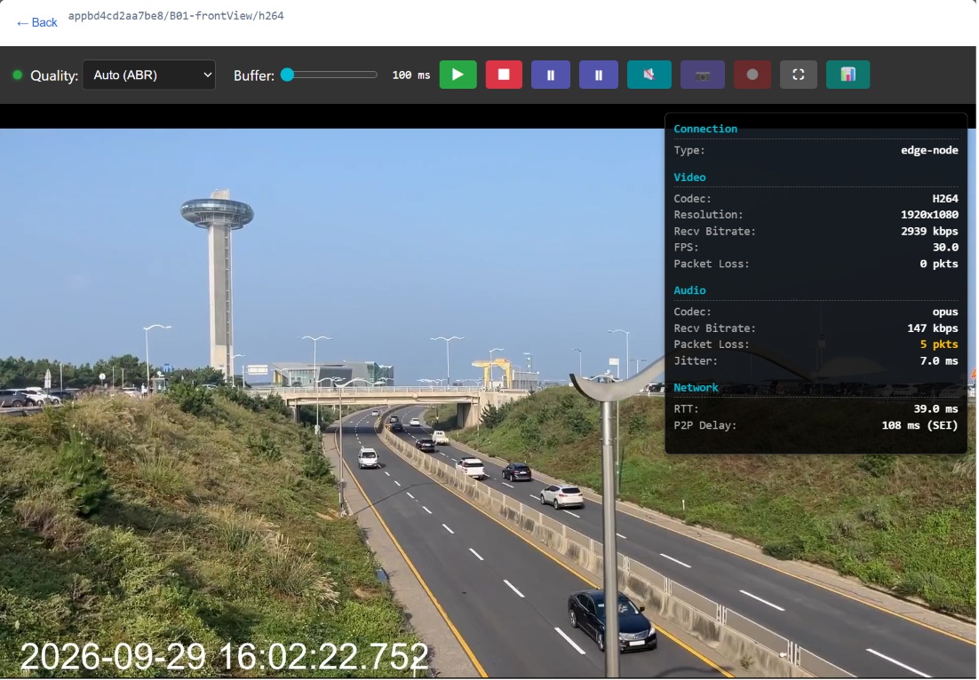The width and height of the screenshot is (979, 680).
Task: Click the 108 ms (SEI) P2P delay value
Action: pyautogui.click(x=919, y=425)
